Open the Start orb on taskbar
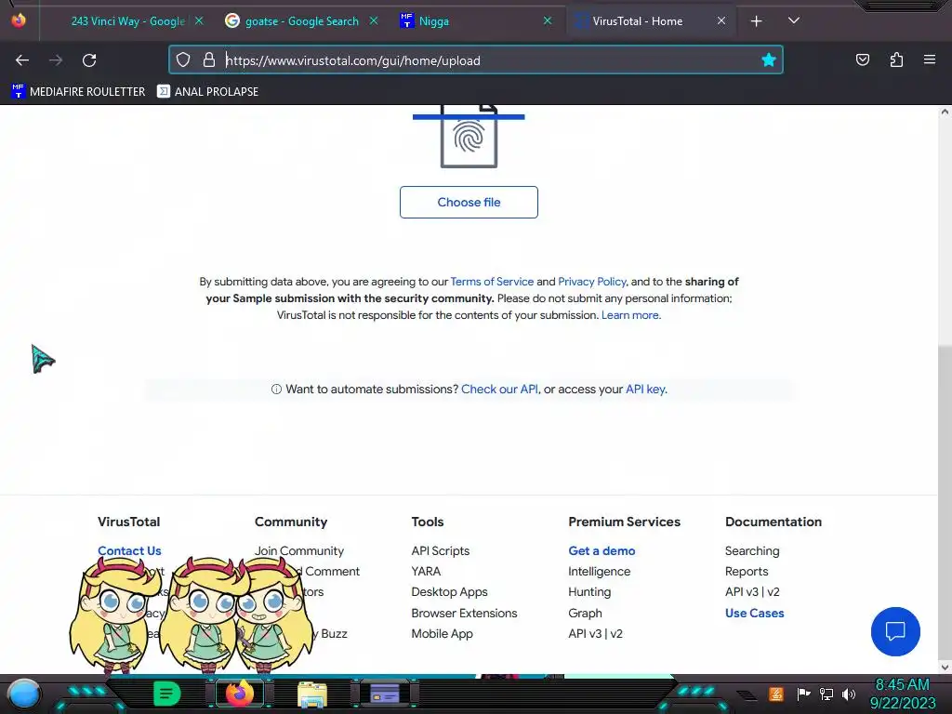 pyautogui.click(x=24, y=694)
